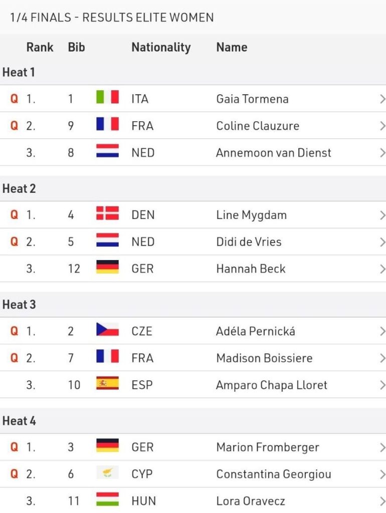Viewport: 386px width, 513px height.
Task: Select the Heat 3 section header
Action: [19, 305]
